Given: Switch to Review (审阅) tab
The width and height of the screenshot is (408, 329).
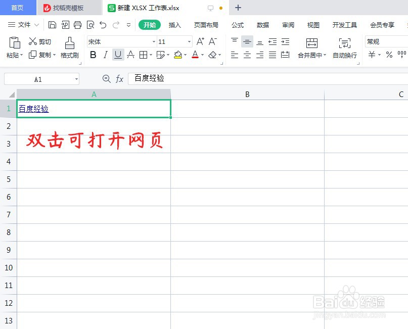Looking at the screenshot, I should pos(288,25).
